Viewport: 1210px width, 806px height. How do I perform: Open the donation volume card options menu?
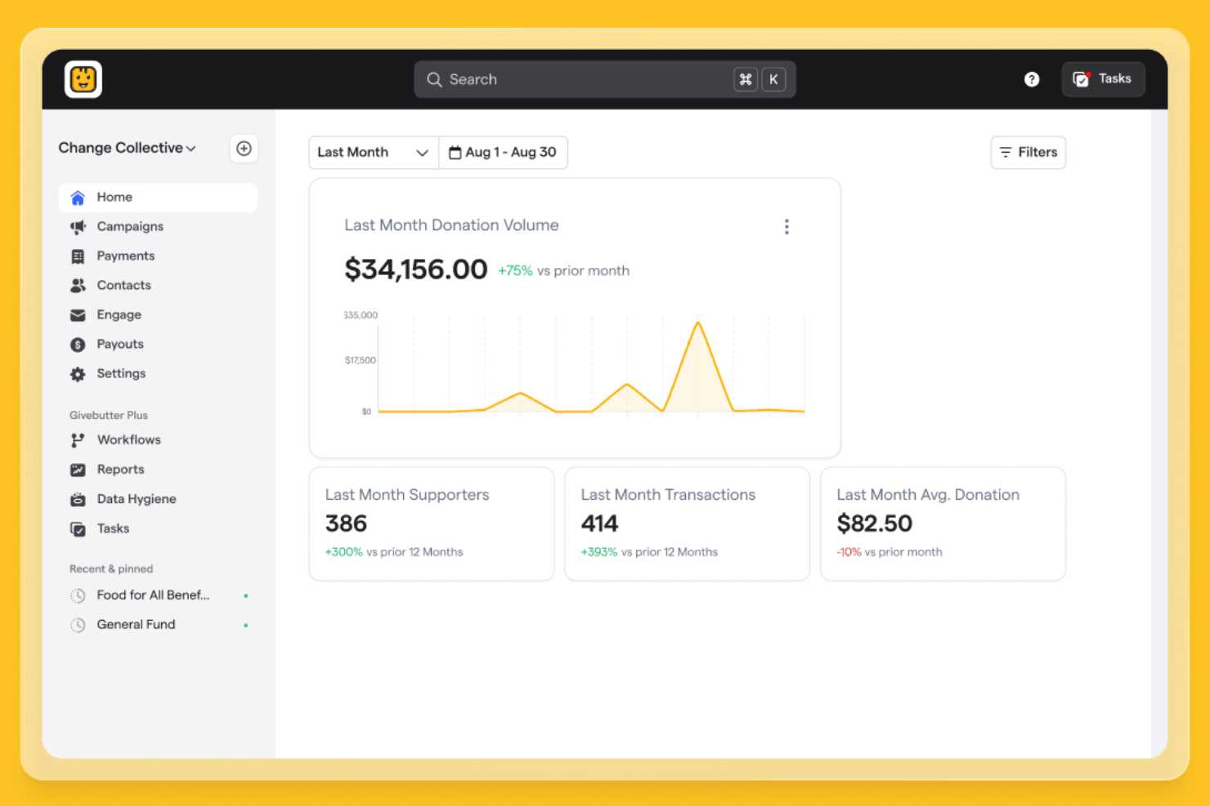point(786,226)
